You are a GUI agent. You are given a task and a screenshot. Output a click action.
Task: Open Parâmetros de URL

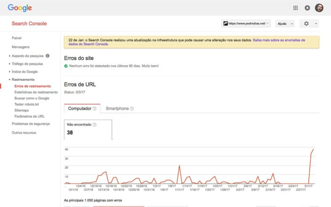pos(29,116)
